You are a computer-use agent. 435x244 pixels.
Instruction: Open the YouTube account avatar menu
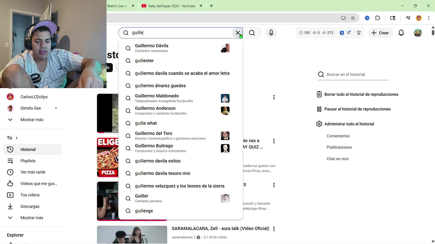[x=418, y=33]
